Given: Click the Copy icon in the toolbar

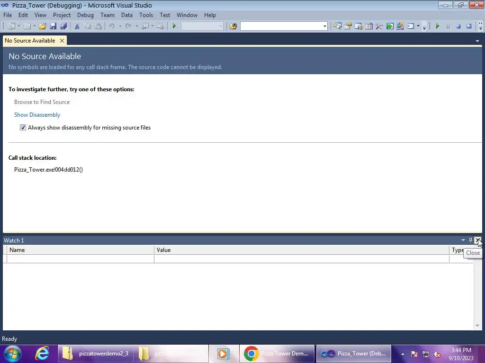Looking at the screenshot, I should click(x=88, y=26).
